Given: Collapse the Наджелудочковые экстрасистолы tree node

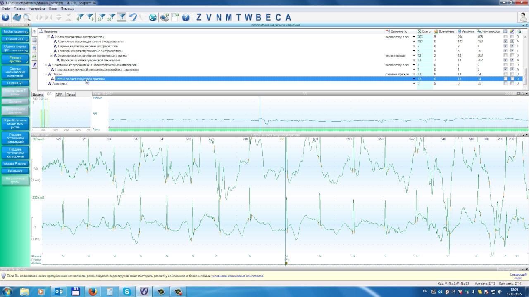Looking at the screenshot, I should [48, 37].
